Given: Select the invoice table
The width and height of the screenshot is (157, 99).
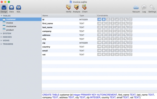Looking at the screenshot, I should pyautogui.click(x=21, y=23).
